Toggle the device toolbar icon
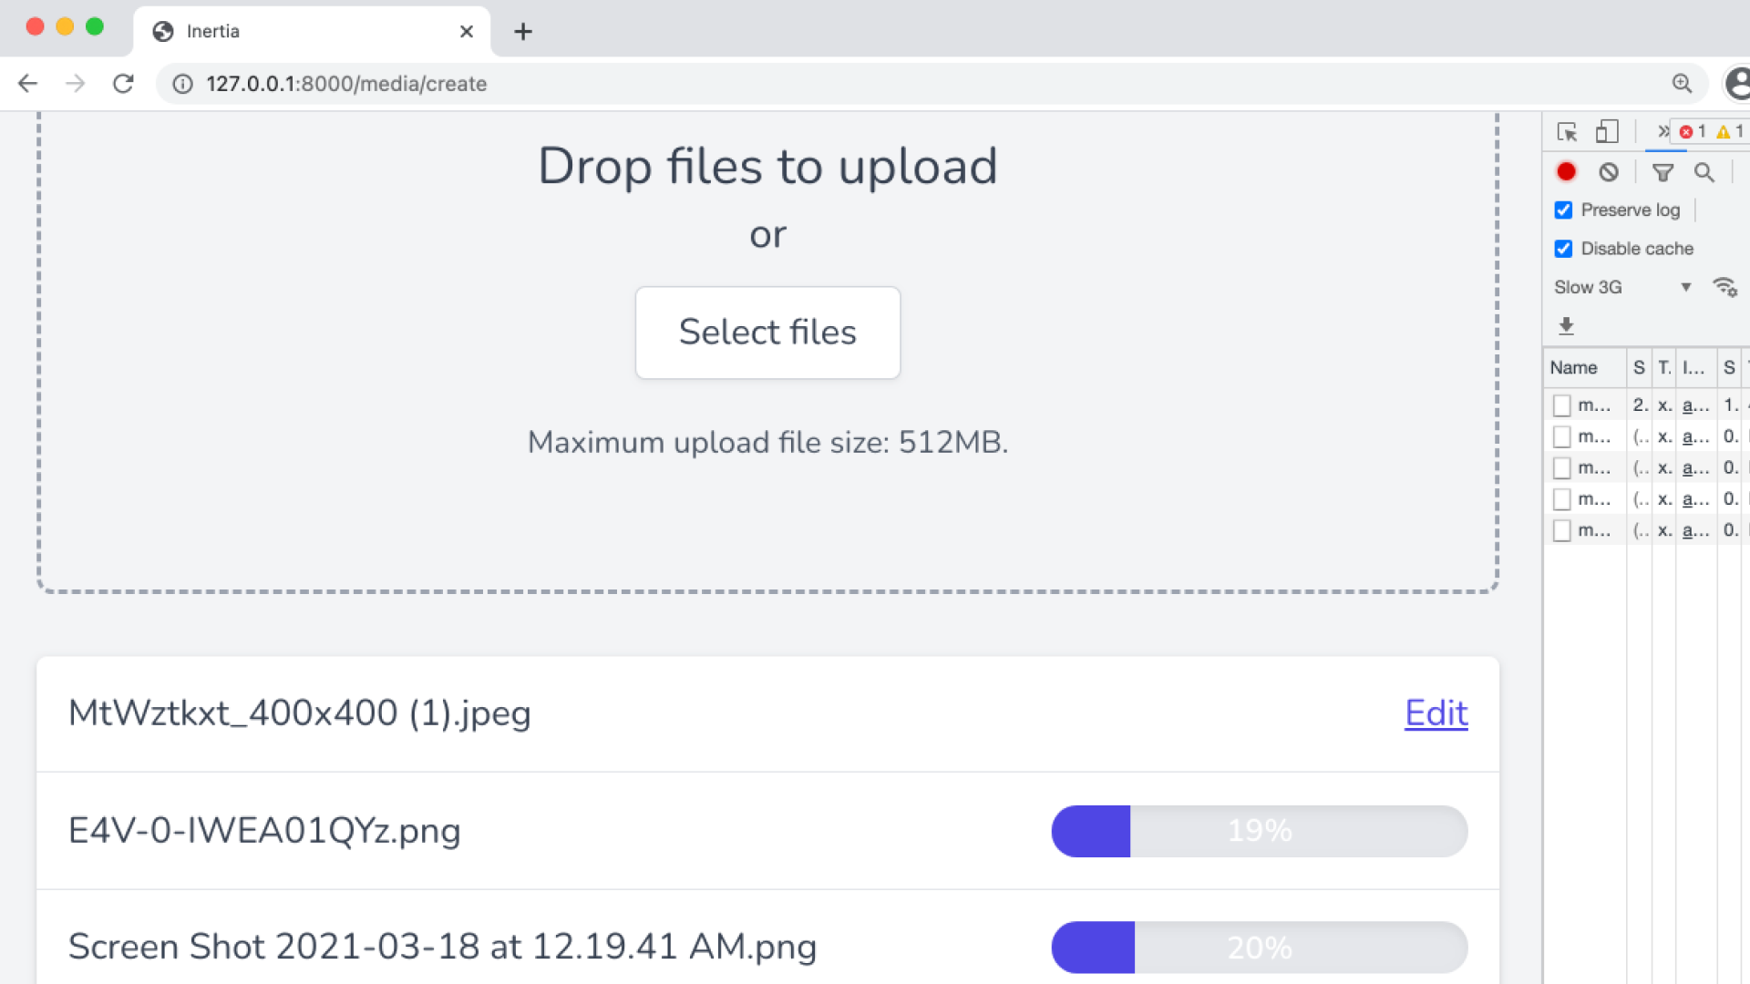This screenshot has width=1750, height=984. 1606,132
